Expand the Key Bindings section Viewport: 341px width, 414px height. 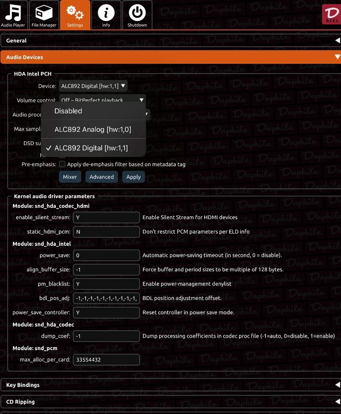click(170, 385)
